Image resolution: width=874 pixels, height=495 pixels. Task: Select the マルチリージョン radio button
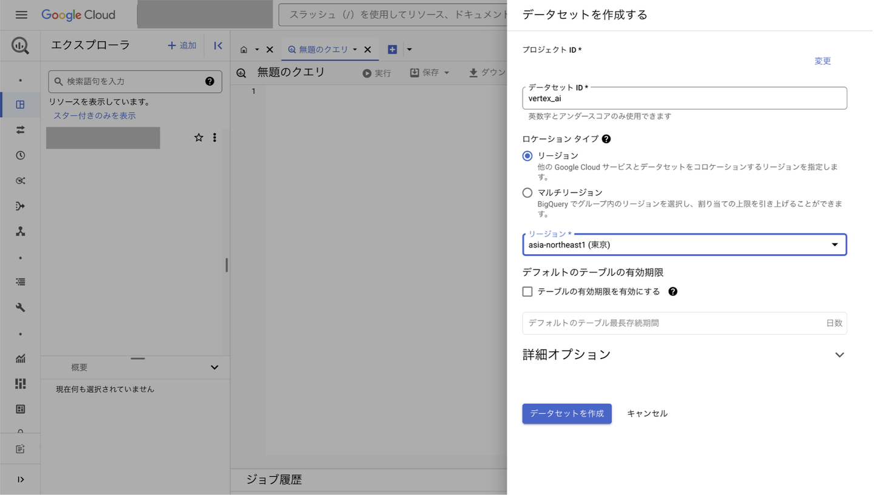click(x=527, y=193)
